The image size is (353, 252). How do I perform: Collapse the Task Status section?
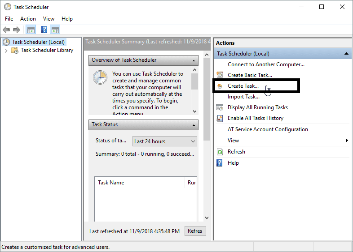[x=194, y=124]
